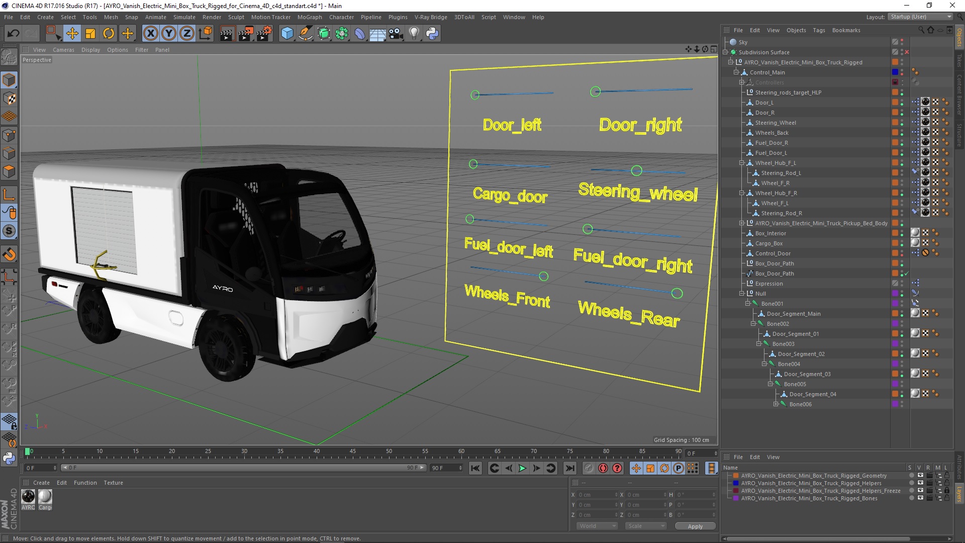Click frame 40 on the timeline ruler
Image resolution: width=965 pixels, height=543 pixels.
point(317,451)
